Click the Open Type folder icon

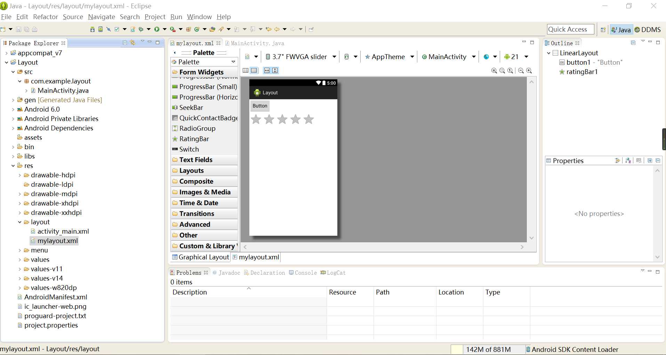(x=212, y=29)
